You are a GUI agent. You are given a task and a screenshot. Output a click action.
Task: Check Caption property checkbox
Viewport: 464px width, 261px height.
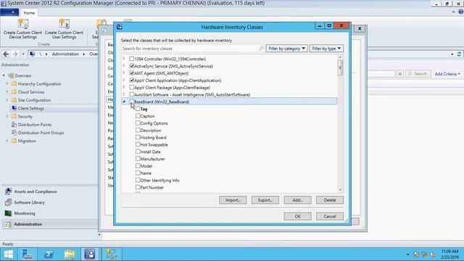138,116
